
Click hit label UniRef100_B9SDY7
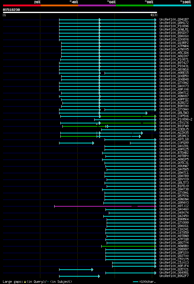(174, 33)
